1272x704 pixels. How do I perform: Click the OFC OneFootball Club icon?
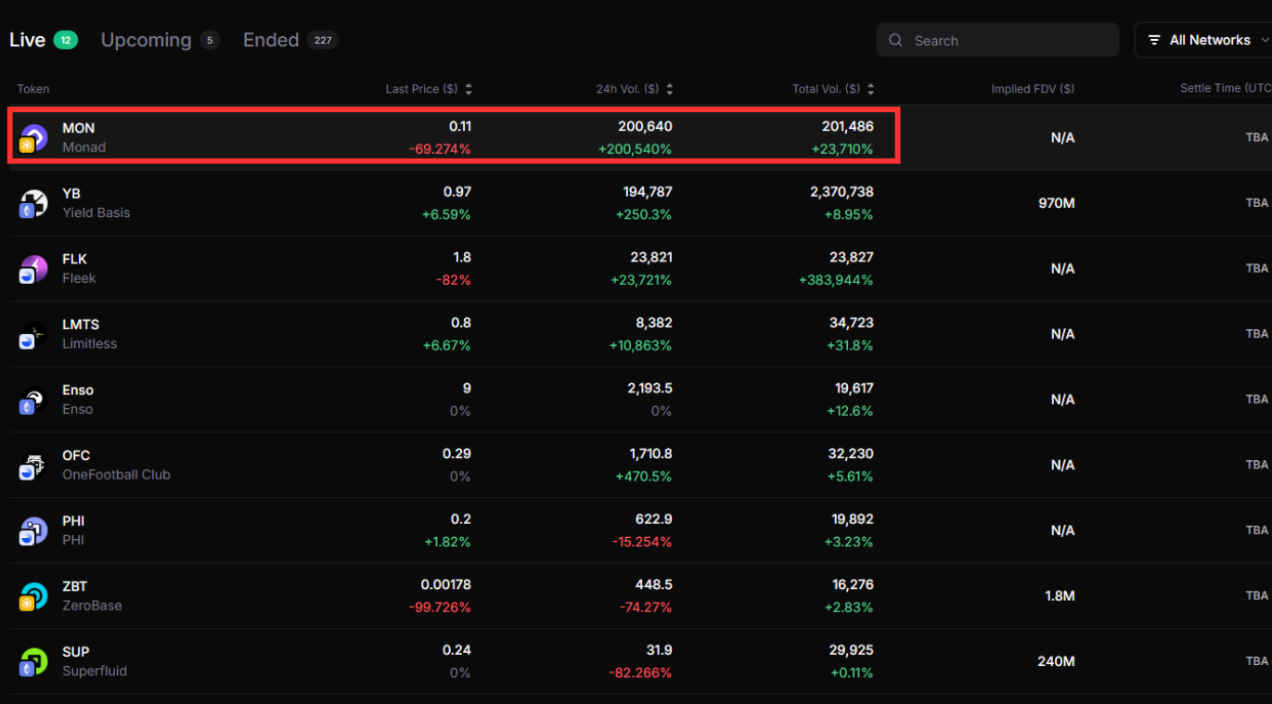(33, 466)
